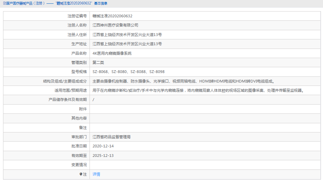Click the 变更情况 label
Viewport: 323px width, 181px height.
tap(79, 165)
